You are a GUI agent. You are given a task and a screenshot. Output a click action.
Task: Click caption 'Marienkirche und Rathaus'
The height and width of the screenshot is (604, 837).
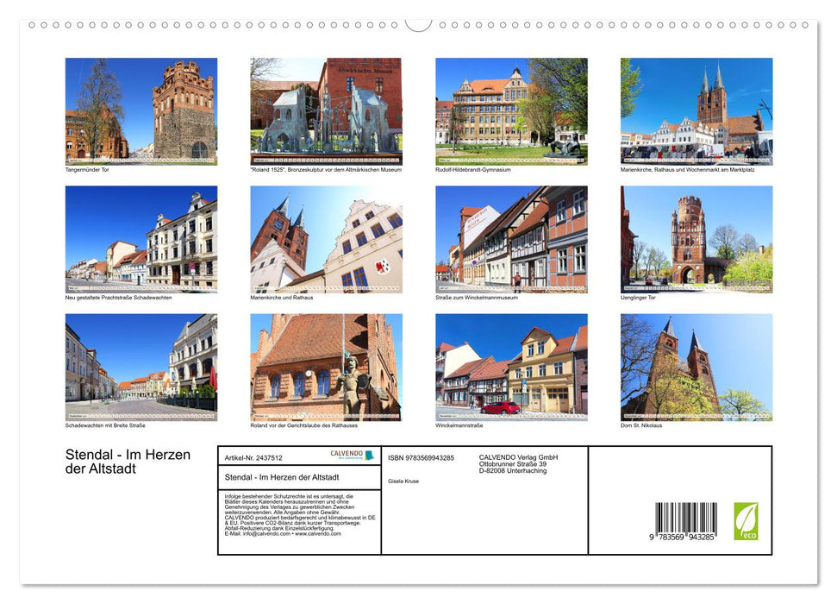282,298
